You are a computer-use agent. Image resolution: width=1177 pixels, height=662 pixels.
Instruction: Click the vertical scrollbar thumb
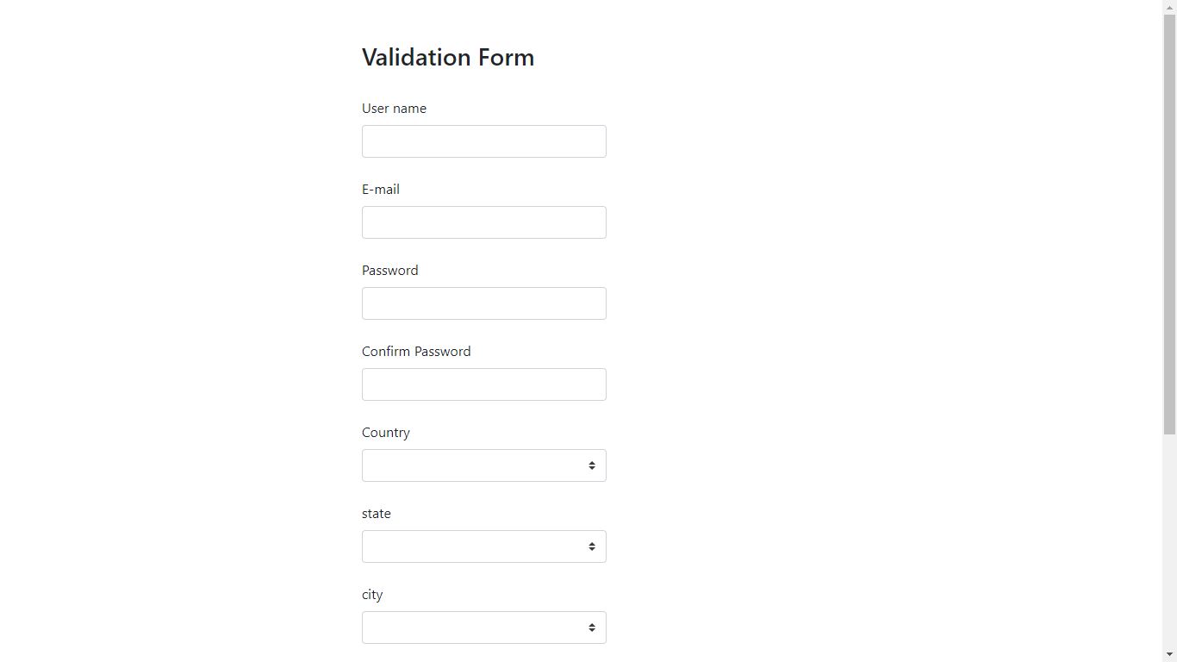[x=1169, y=224]
